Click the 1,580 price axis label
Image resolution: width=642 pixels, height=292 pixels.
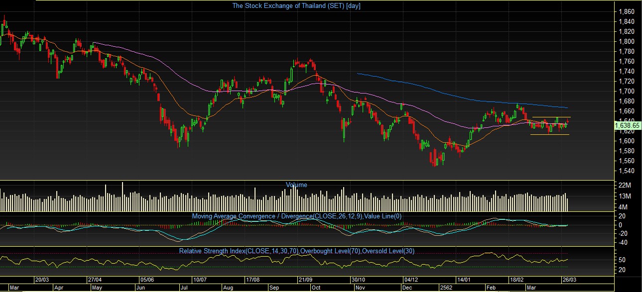[626, 151]
